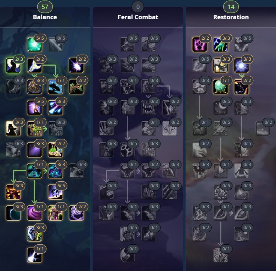This screenshot has width=276, height=271.
Task: Add a point to highlighted Moonglow 2/3 talent
Action: (x=13, y=66)
